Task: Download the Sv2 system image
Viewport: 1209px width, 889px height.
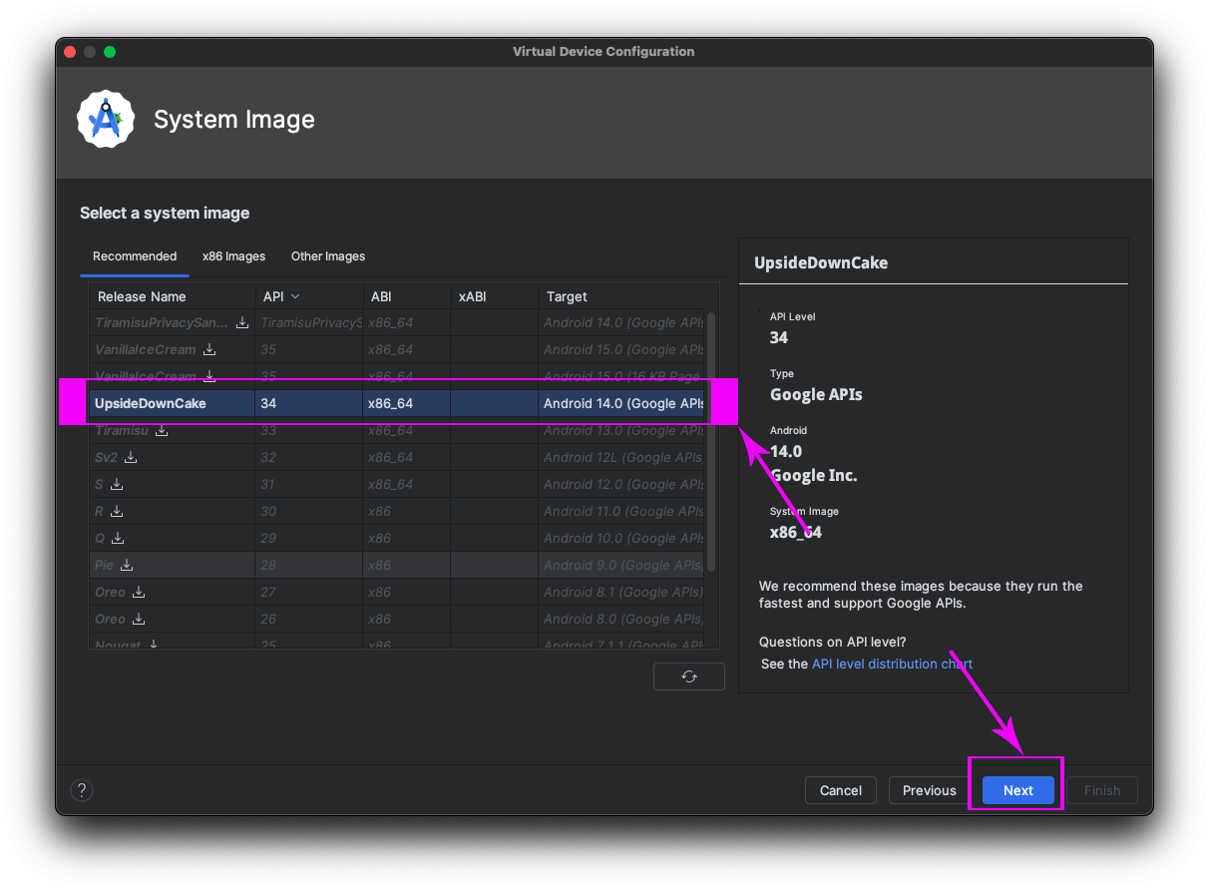Action: (131, 458)
